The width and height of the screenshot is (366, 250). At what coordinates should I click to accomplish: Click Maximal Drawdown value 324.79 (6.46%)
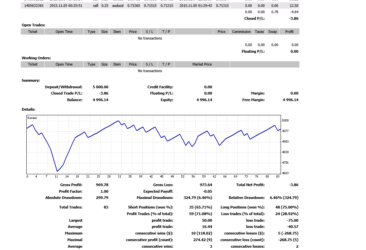[198, 198]
